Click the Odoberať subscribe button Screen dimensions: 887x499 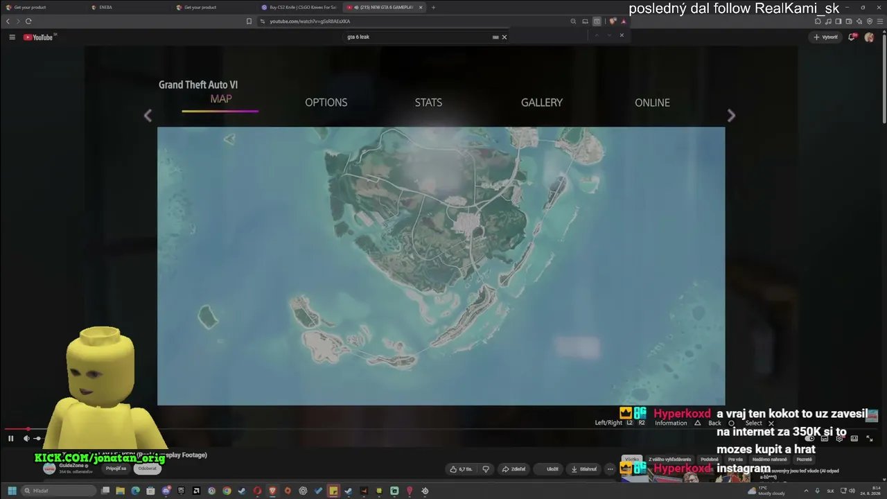click(x=147, y=469)
